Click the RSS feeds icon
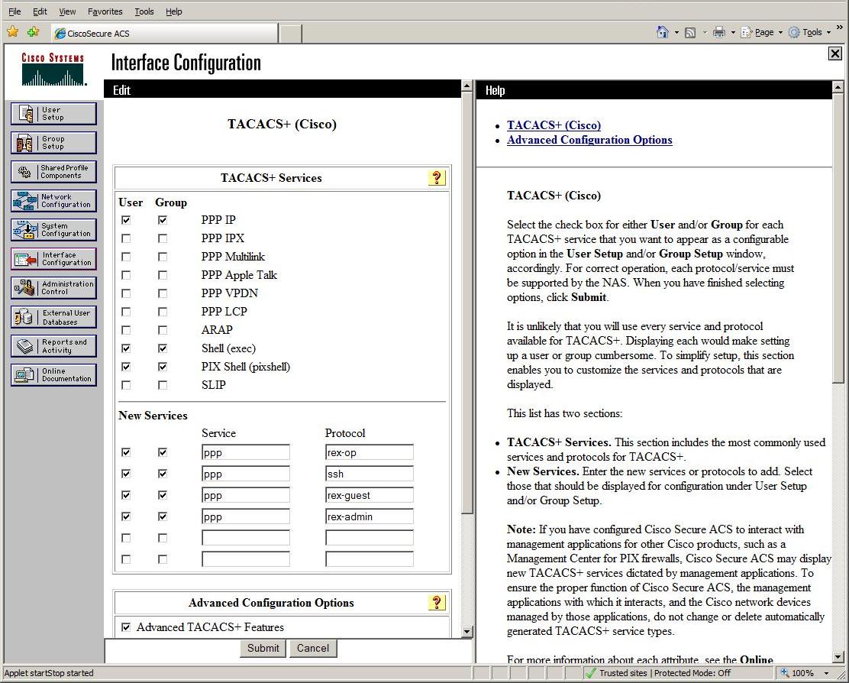This screenshot has width=849, height=683. [x=690, y=33]
